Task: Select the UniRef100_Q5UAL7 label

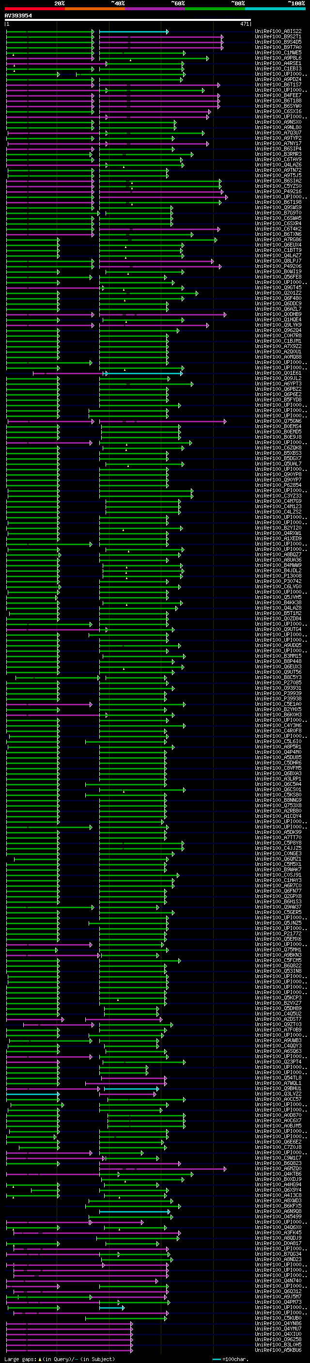Action: 279,464
